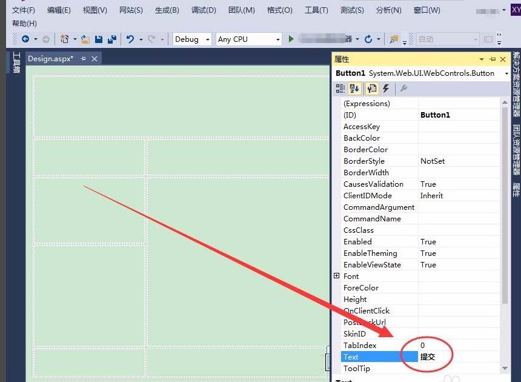
Task: Open the 调试 menu
Action: coord(204,10)
